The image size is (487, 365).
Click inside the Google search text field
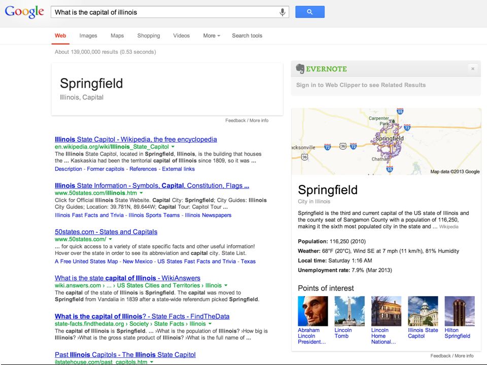(164, 12)
